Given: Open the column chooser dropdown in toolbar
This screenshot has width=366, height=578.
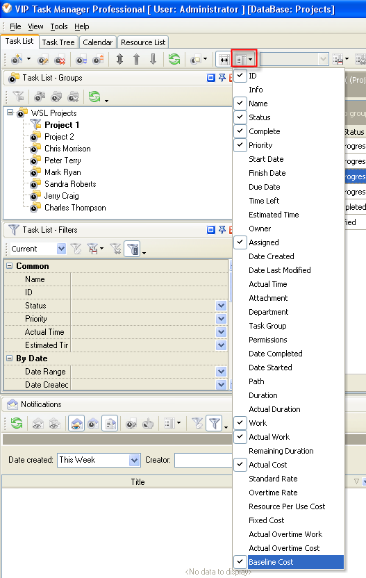Looking at the screenshot, I should (x=251, y=59).
